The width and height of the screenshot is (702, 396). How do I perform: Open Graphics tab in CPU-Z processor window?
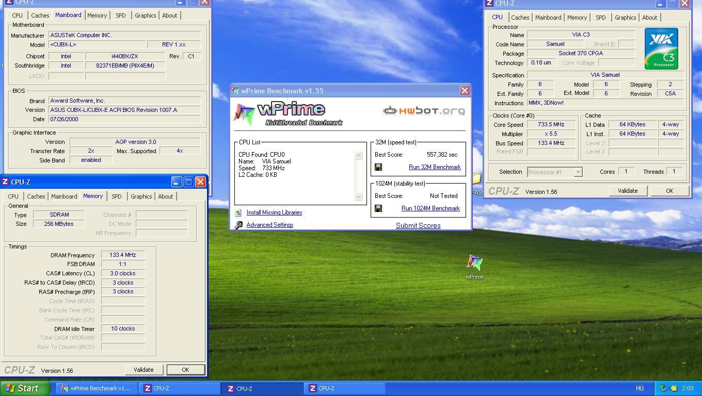[x=625, y=18]
